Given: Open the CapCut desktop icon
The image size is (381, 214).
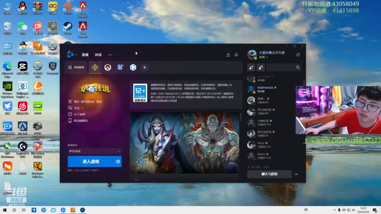Looking at the screenshot, I should pos(22,68).
